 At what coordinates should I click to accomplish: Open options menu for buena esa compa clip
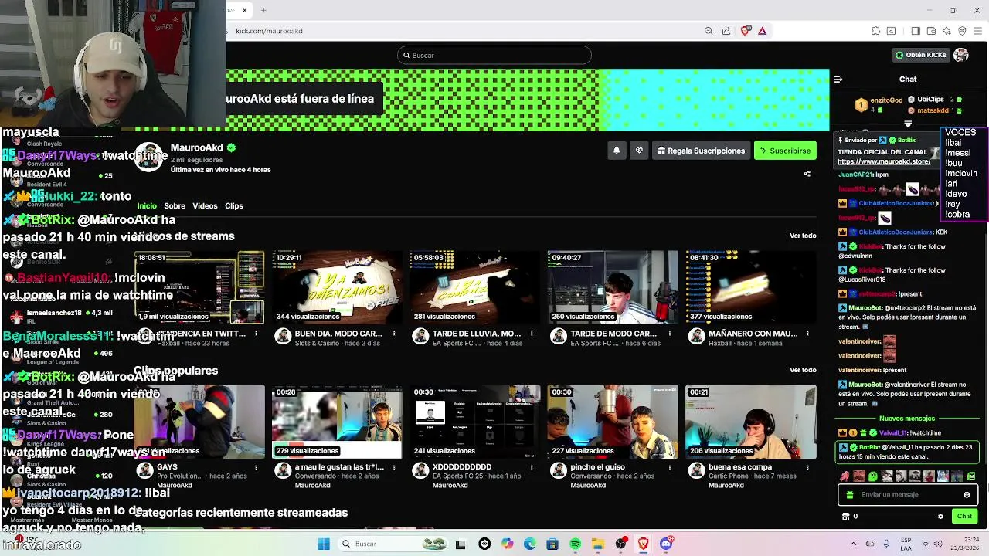click(x=807, y=467)
